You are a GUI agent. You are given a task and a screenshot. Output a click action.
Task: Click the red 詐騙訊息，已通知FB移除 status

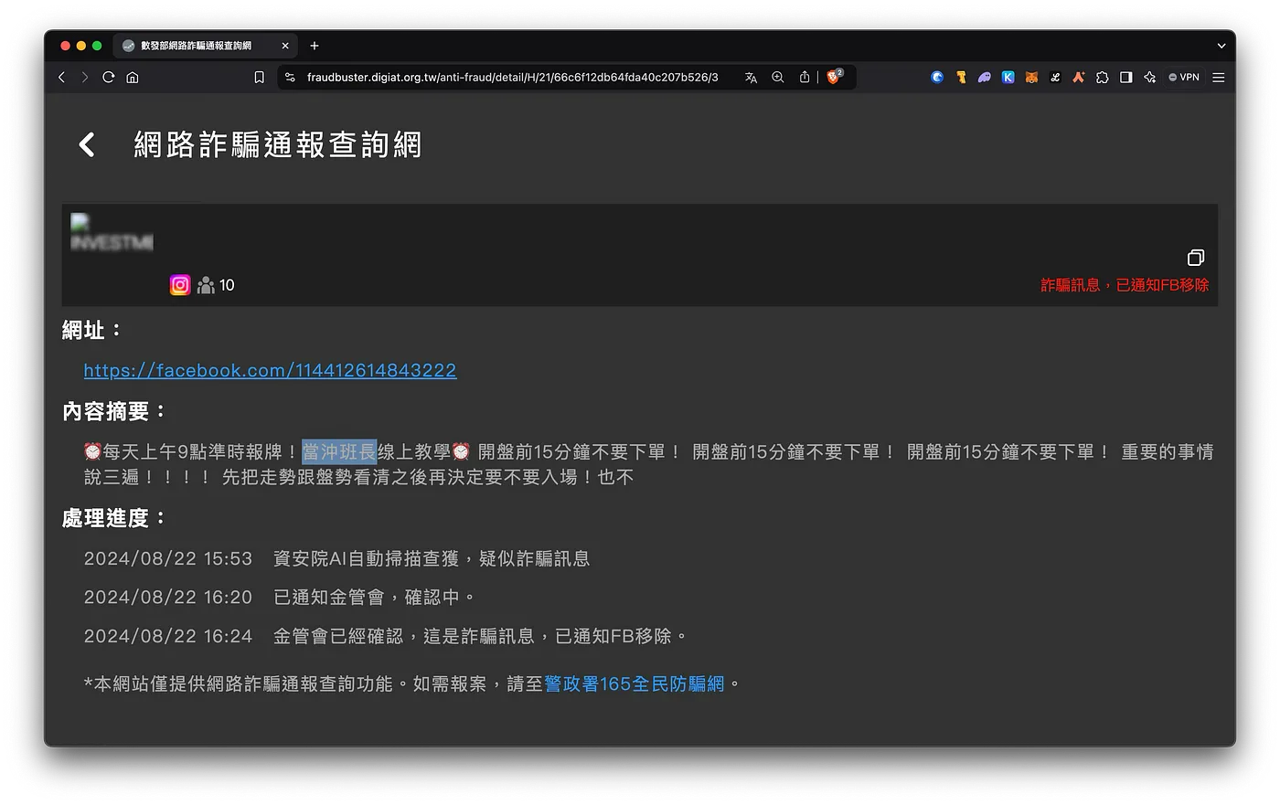tap(1125, 285)
